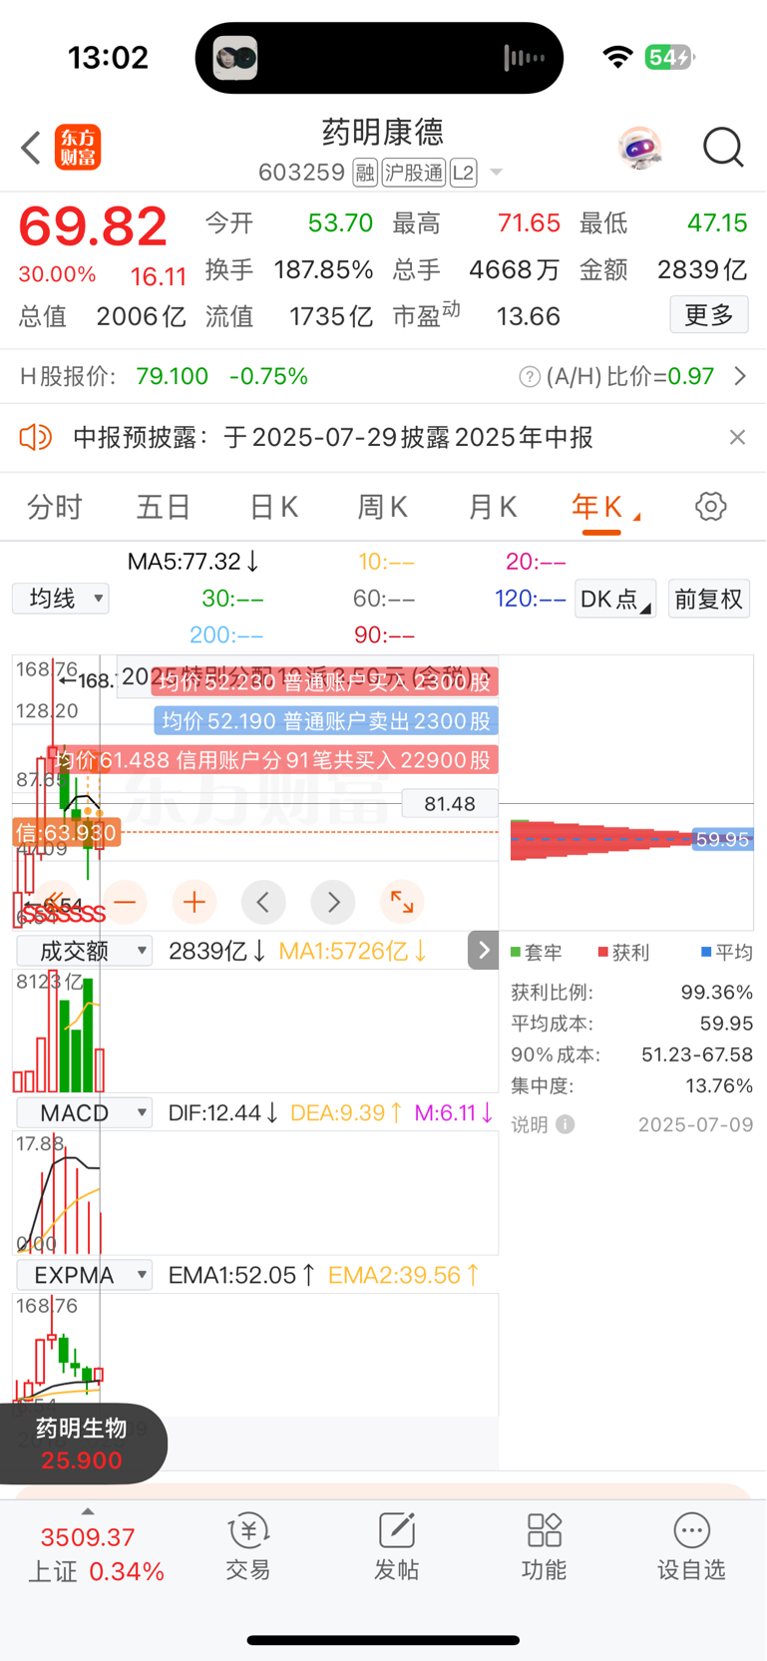
Task: Tap the back arrow icon
Action: (x=31, y=148)
